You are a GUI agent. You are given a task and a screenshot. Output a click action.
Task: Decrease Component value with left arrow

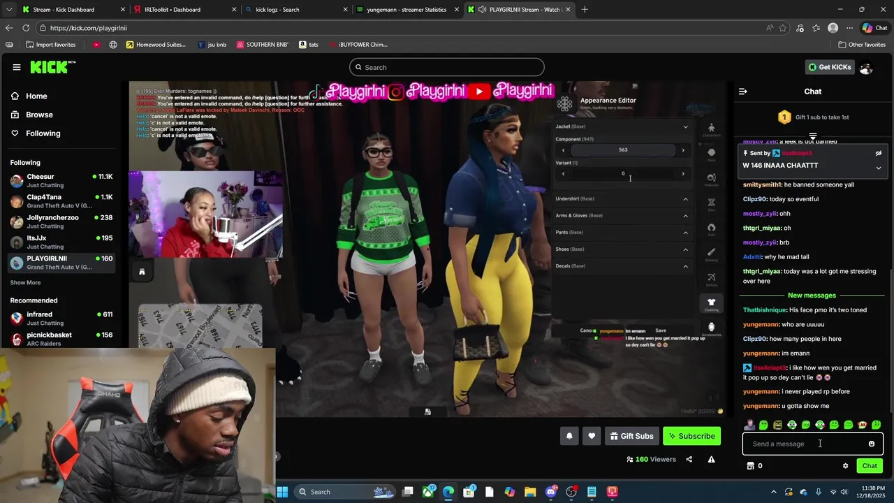[563, 150]
